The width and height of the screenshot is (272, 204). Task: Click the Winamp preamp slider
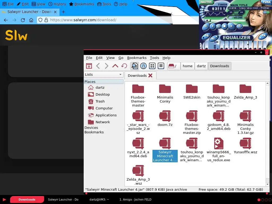[x=206, y=45]
